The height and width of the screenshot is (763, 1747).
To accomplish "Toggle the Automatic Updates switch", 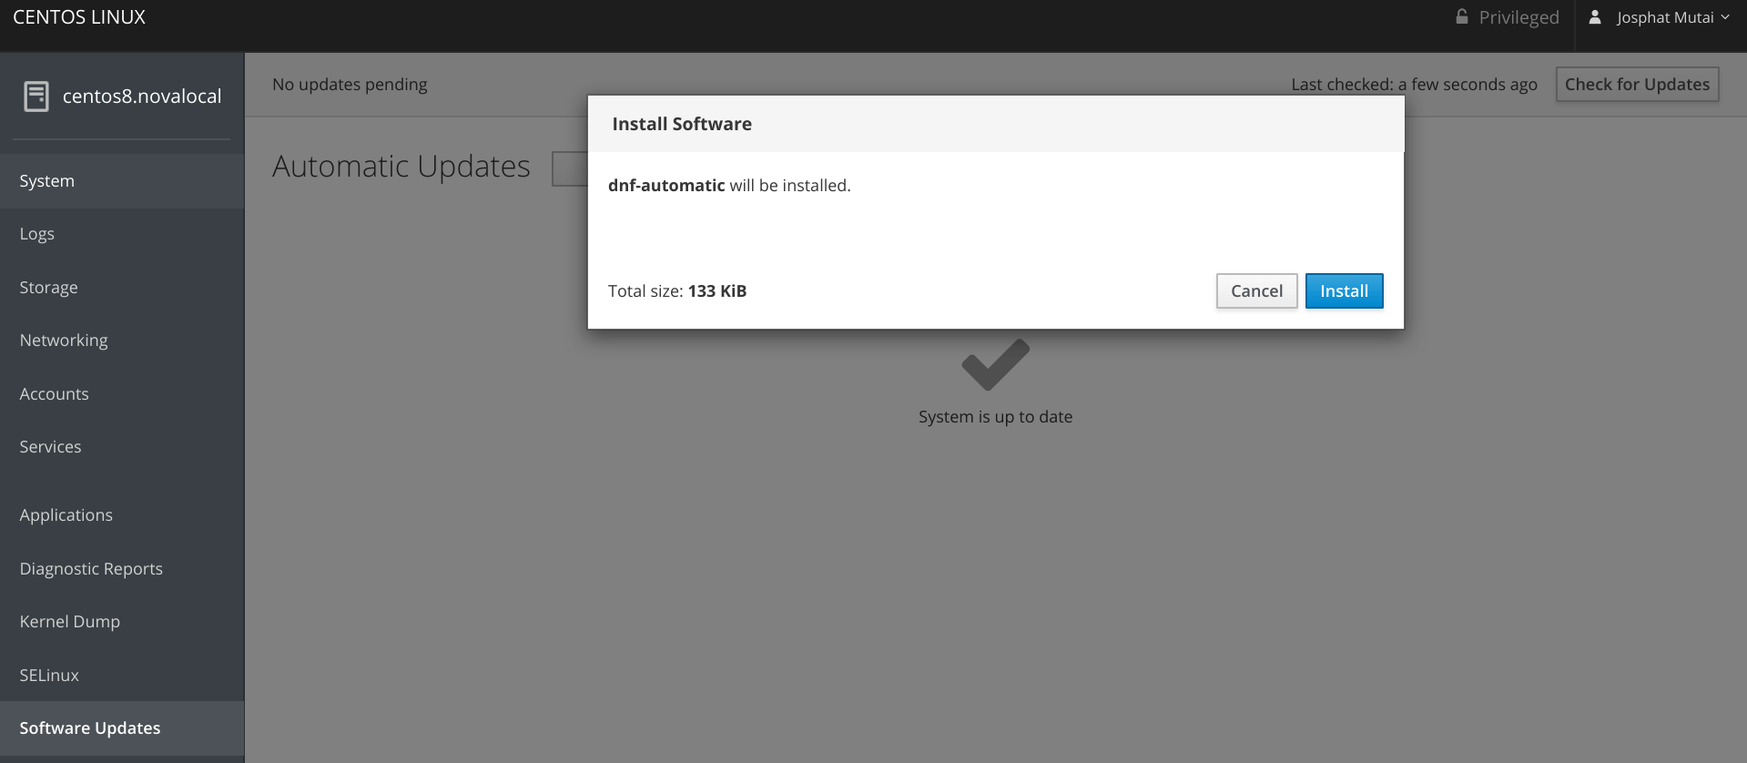I will (x=570, y=168).
